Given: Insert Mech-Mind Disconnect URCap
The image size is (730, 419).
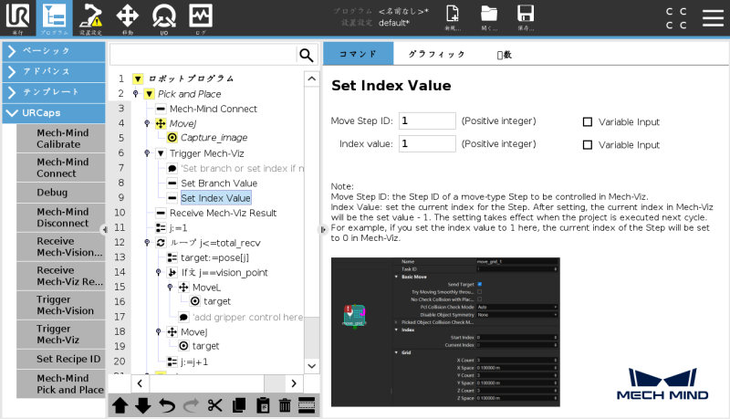Looking at the screenshot, I should click(x=61, y=217).
